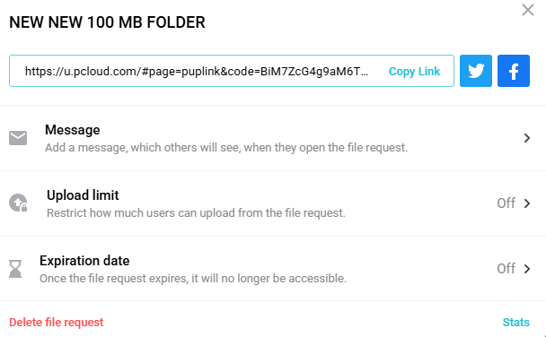546x337 pixels.
Task: Toggle the Upload limit Off status
Action: click(506, 203)
